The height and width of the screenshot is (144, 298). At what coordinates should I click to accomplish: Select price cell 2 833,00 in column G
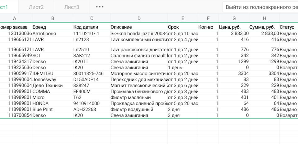coord(234,34)
